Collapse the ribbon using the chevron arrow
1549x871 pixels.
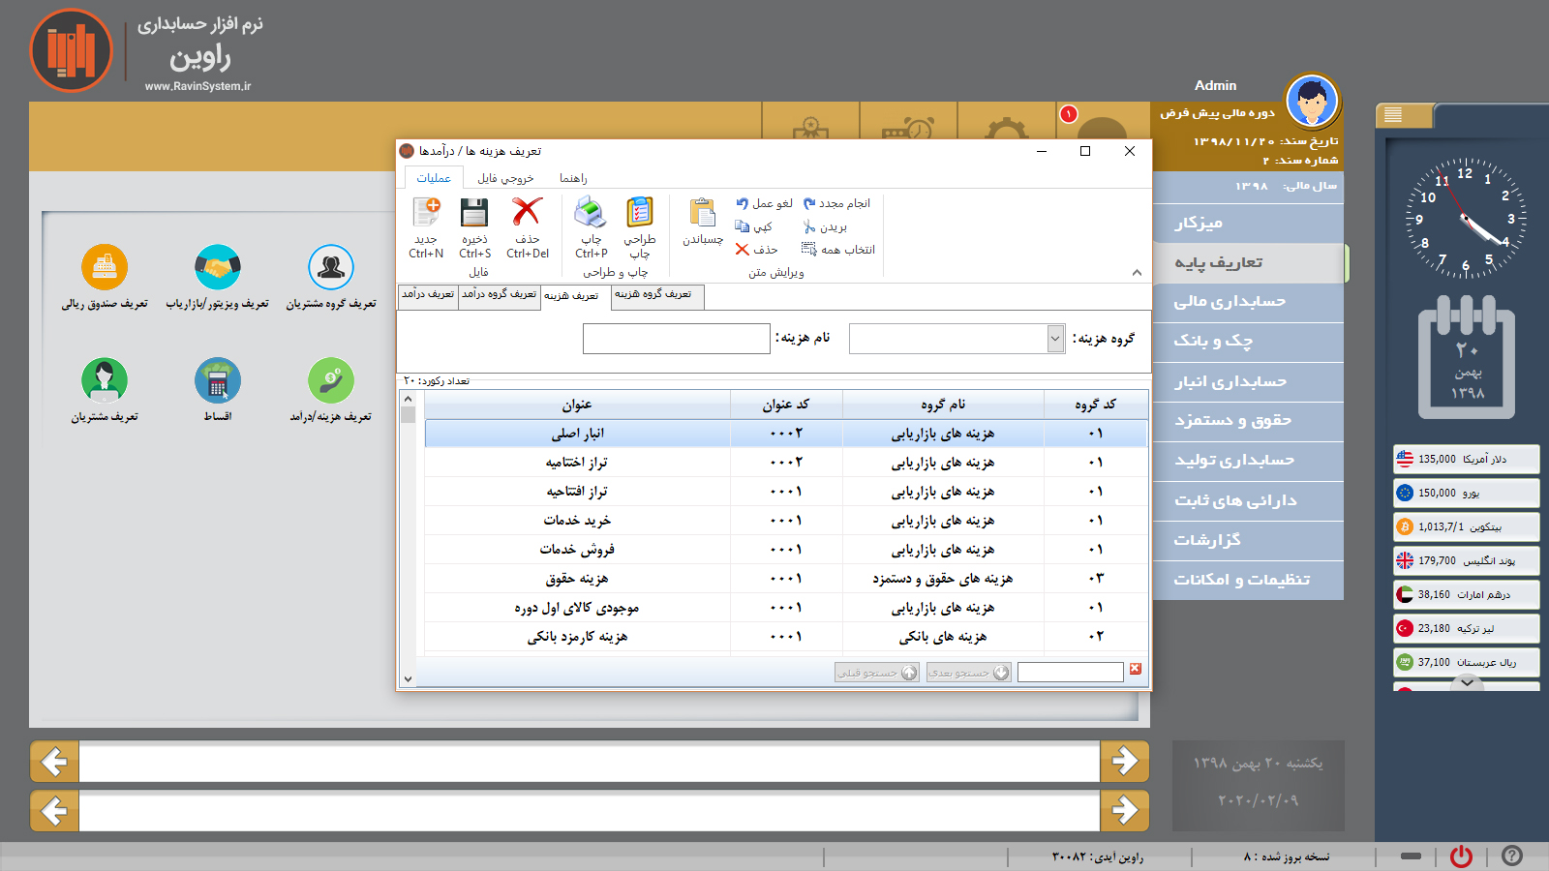(x=1136, y=271)
